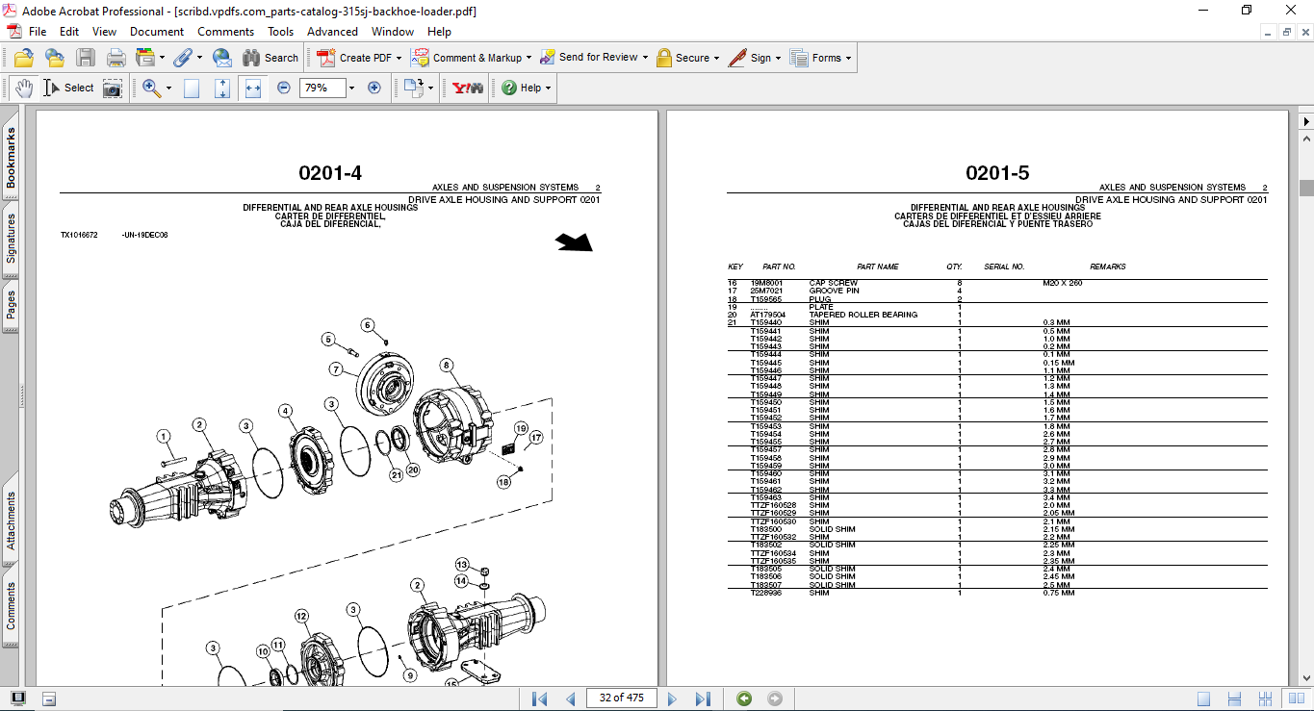The width and height of the screenshot is (1314, 711).
Task: Email the PDF via the envelope icon
Action: tap(222, 57)
